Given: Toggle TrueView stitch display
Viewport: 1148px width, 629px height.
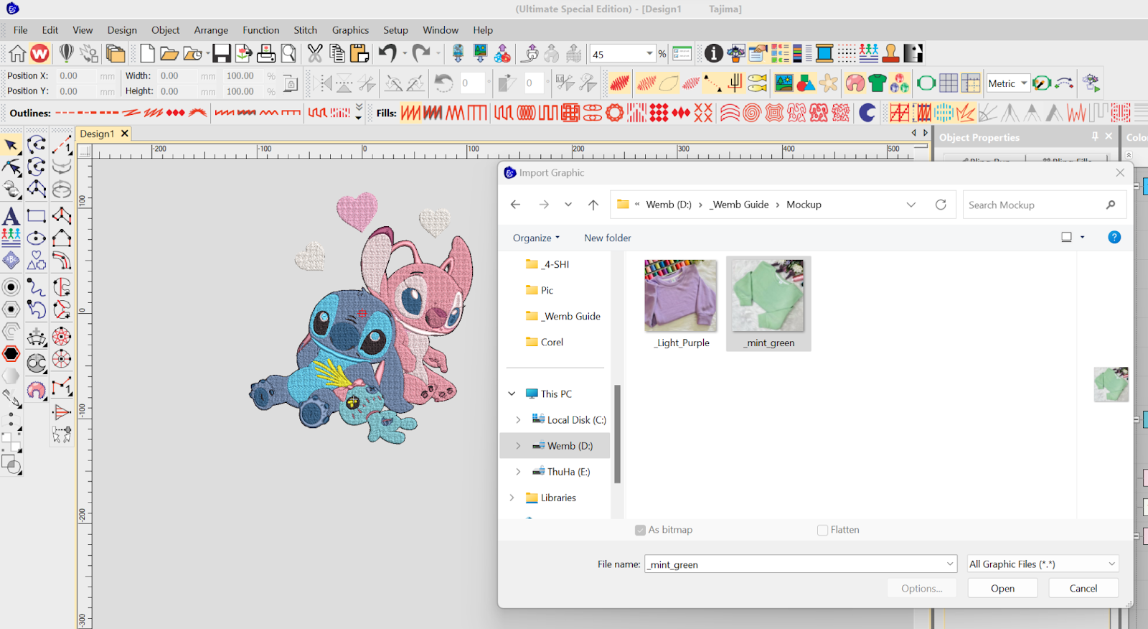Looking at the screenshot, I should click(x=619, y=83).
